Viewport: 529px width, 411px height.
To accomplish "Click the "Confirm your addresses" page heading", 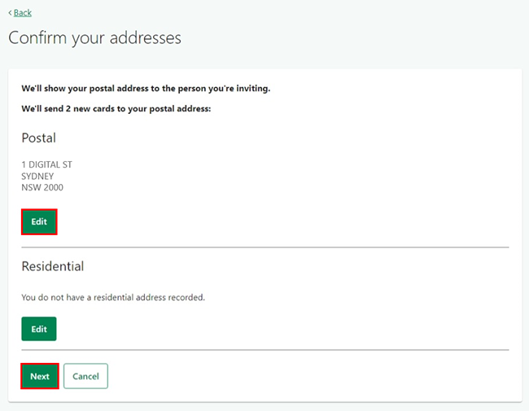I will [x=94, y=38].
